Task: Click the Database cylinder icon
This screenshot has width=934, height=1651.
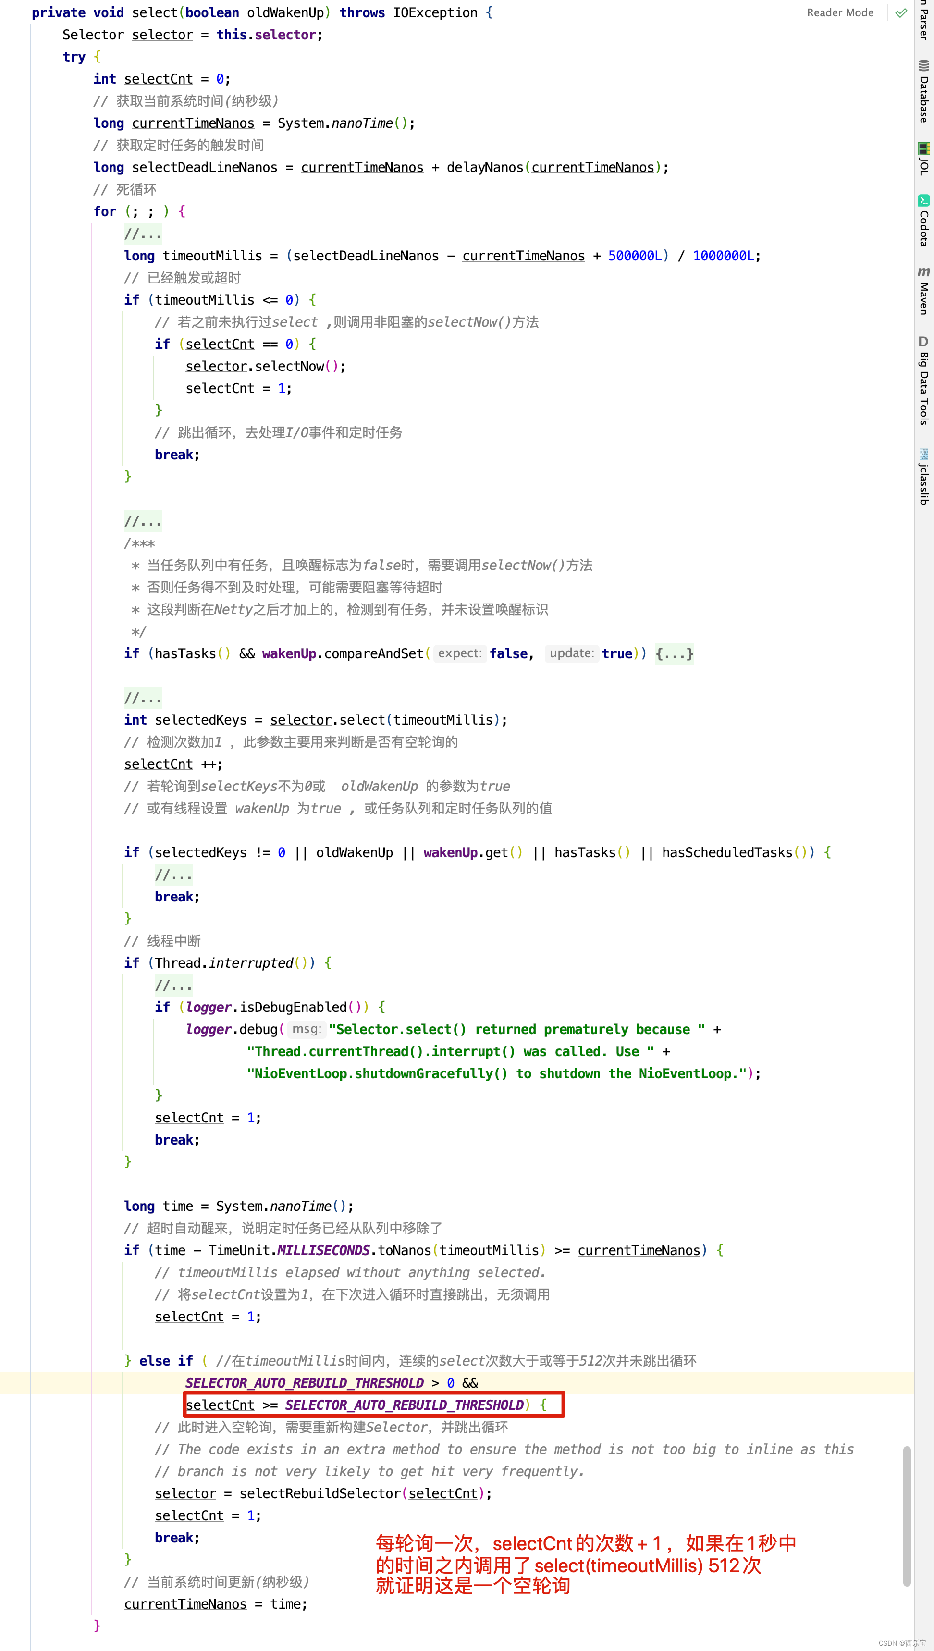Action: click(924, 65)
